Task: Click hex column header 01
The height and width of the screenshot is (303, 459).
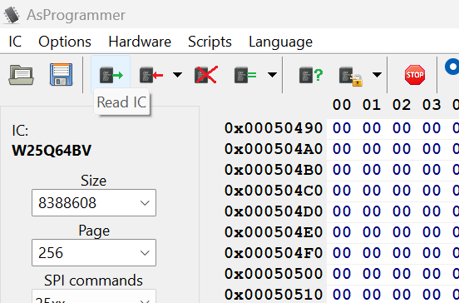Action: [x=372, y=105]
